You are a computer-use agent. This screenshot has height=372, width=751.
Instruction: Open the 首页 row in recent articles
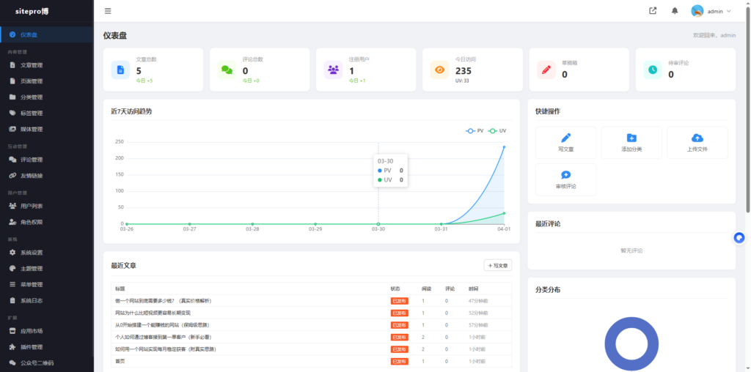click(311, 362)
